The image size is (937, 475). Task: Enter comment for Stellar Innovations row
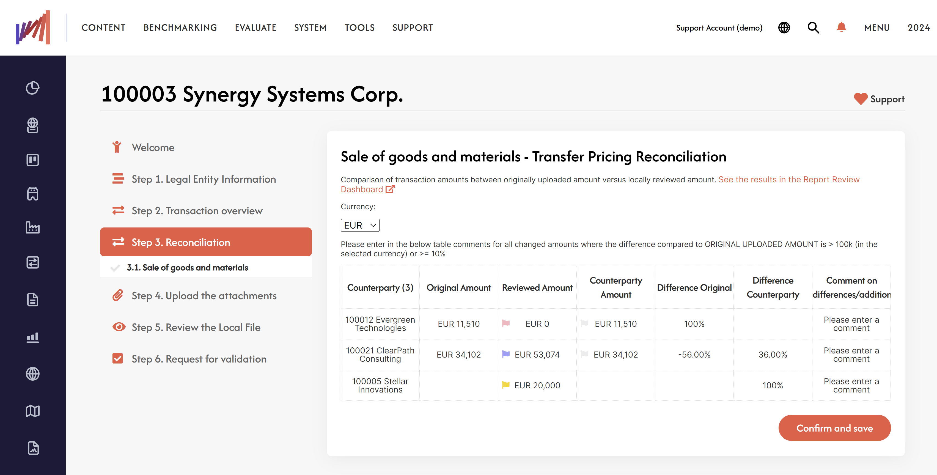pyautogui.click(x=851, y=386)
